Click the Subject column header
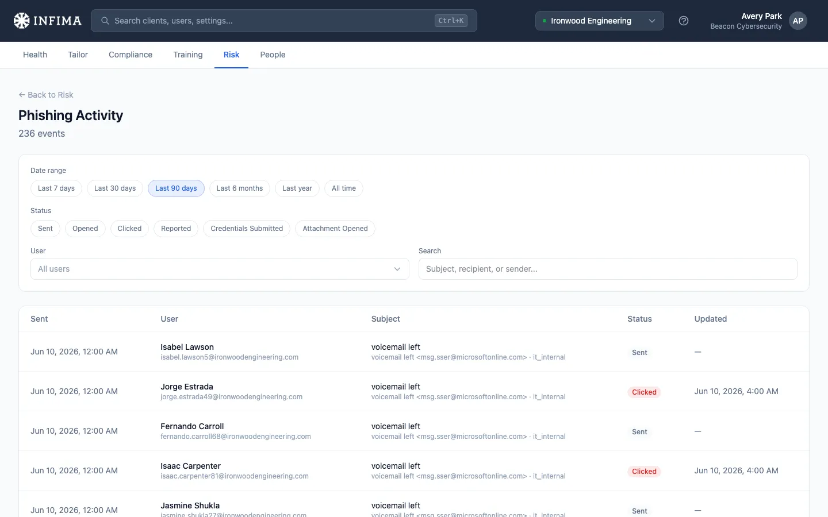The image size is (828, 517). (386, 319)
